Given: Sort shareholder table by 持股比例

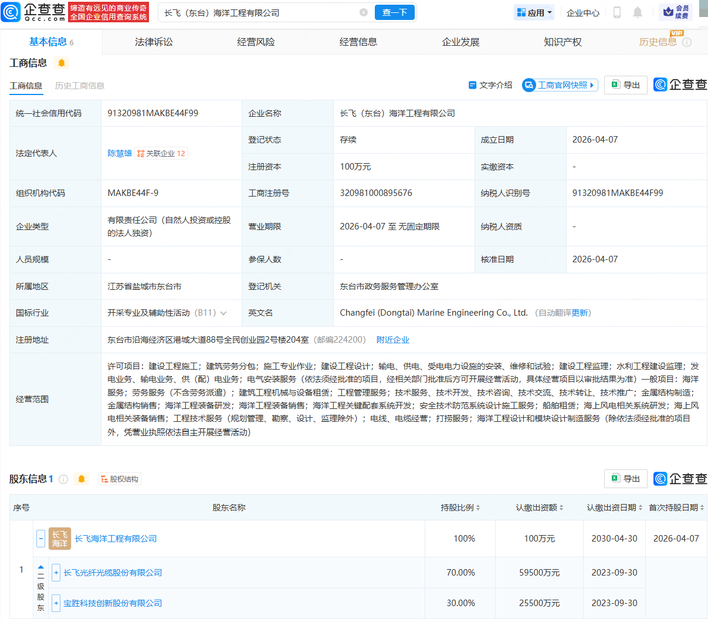Looking at the screenshot, I should pyautogui.click(x=460, y=508).
